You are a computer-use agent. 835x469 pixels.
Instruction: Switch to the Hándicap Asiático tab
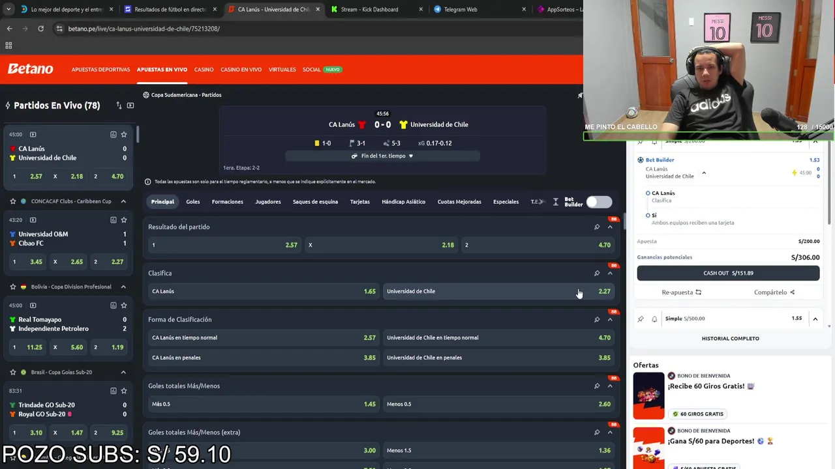403,202
